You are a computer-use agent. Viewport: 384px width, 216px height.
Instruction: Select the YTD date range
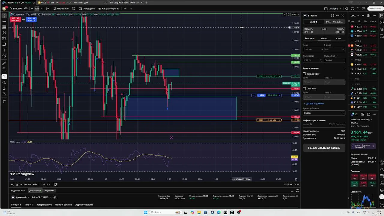click(x=34, y=184)
